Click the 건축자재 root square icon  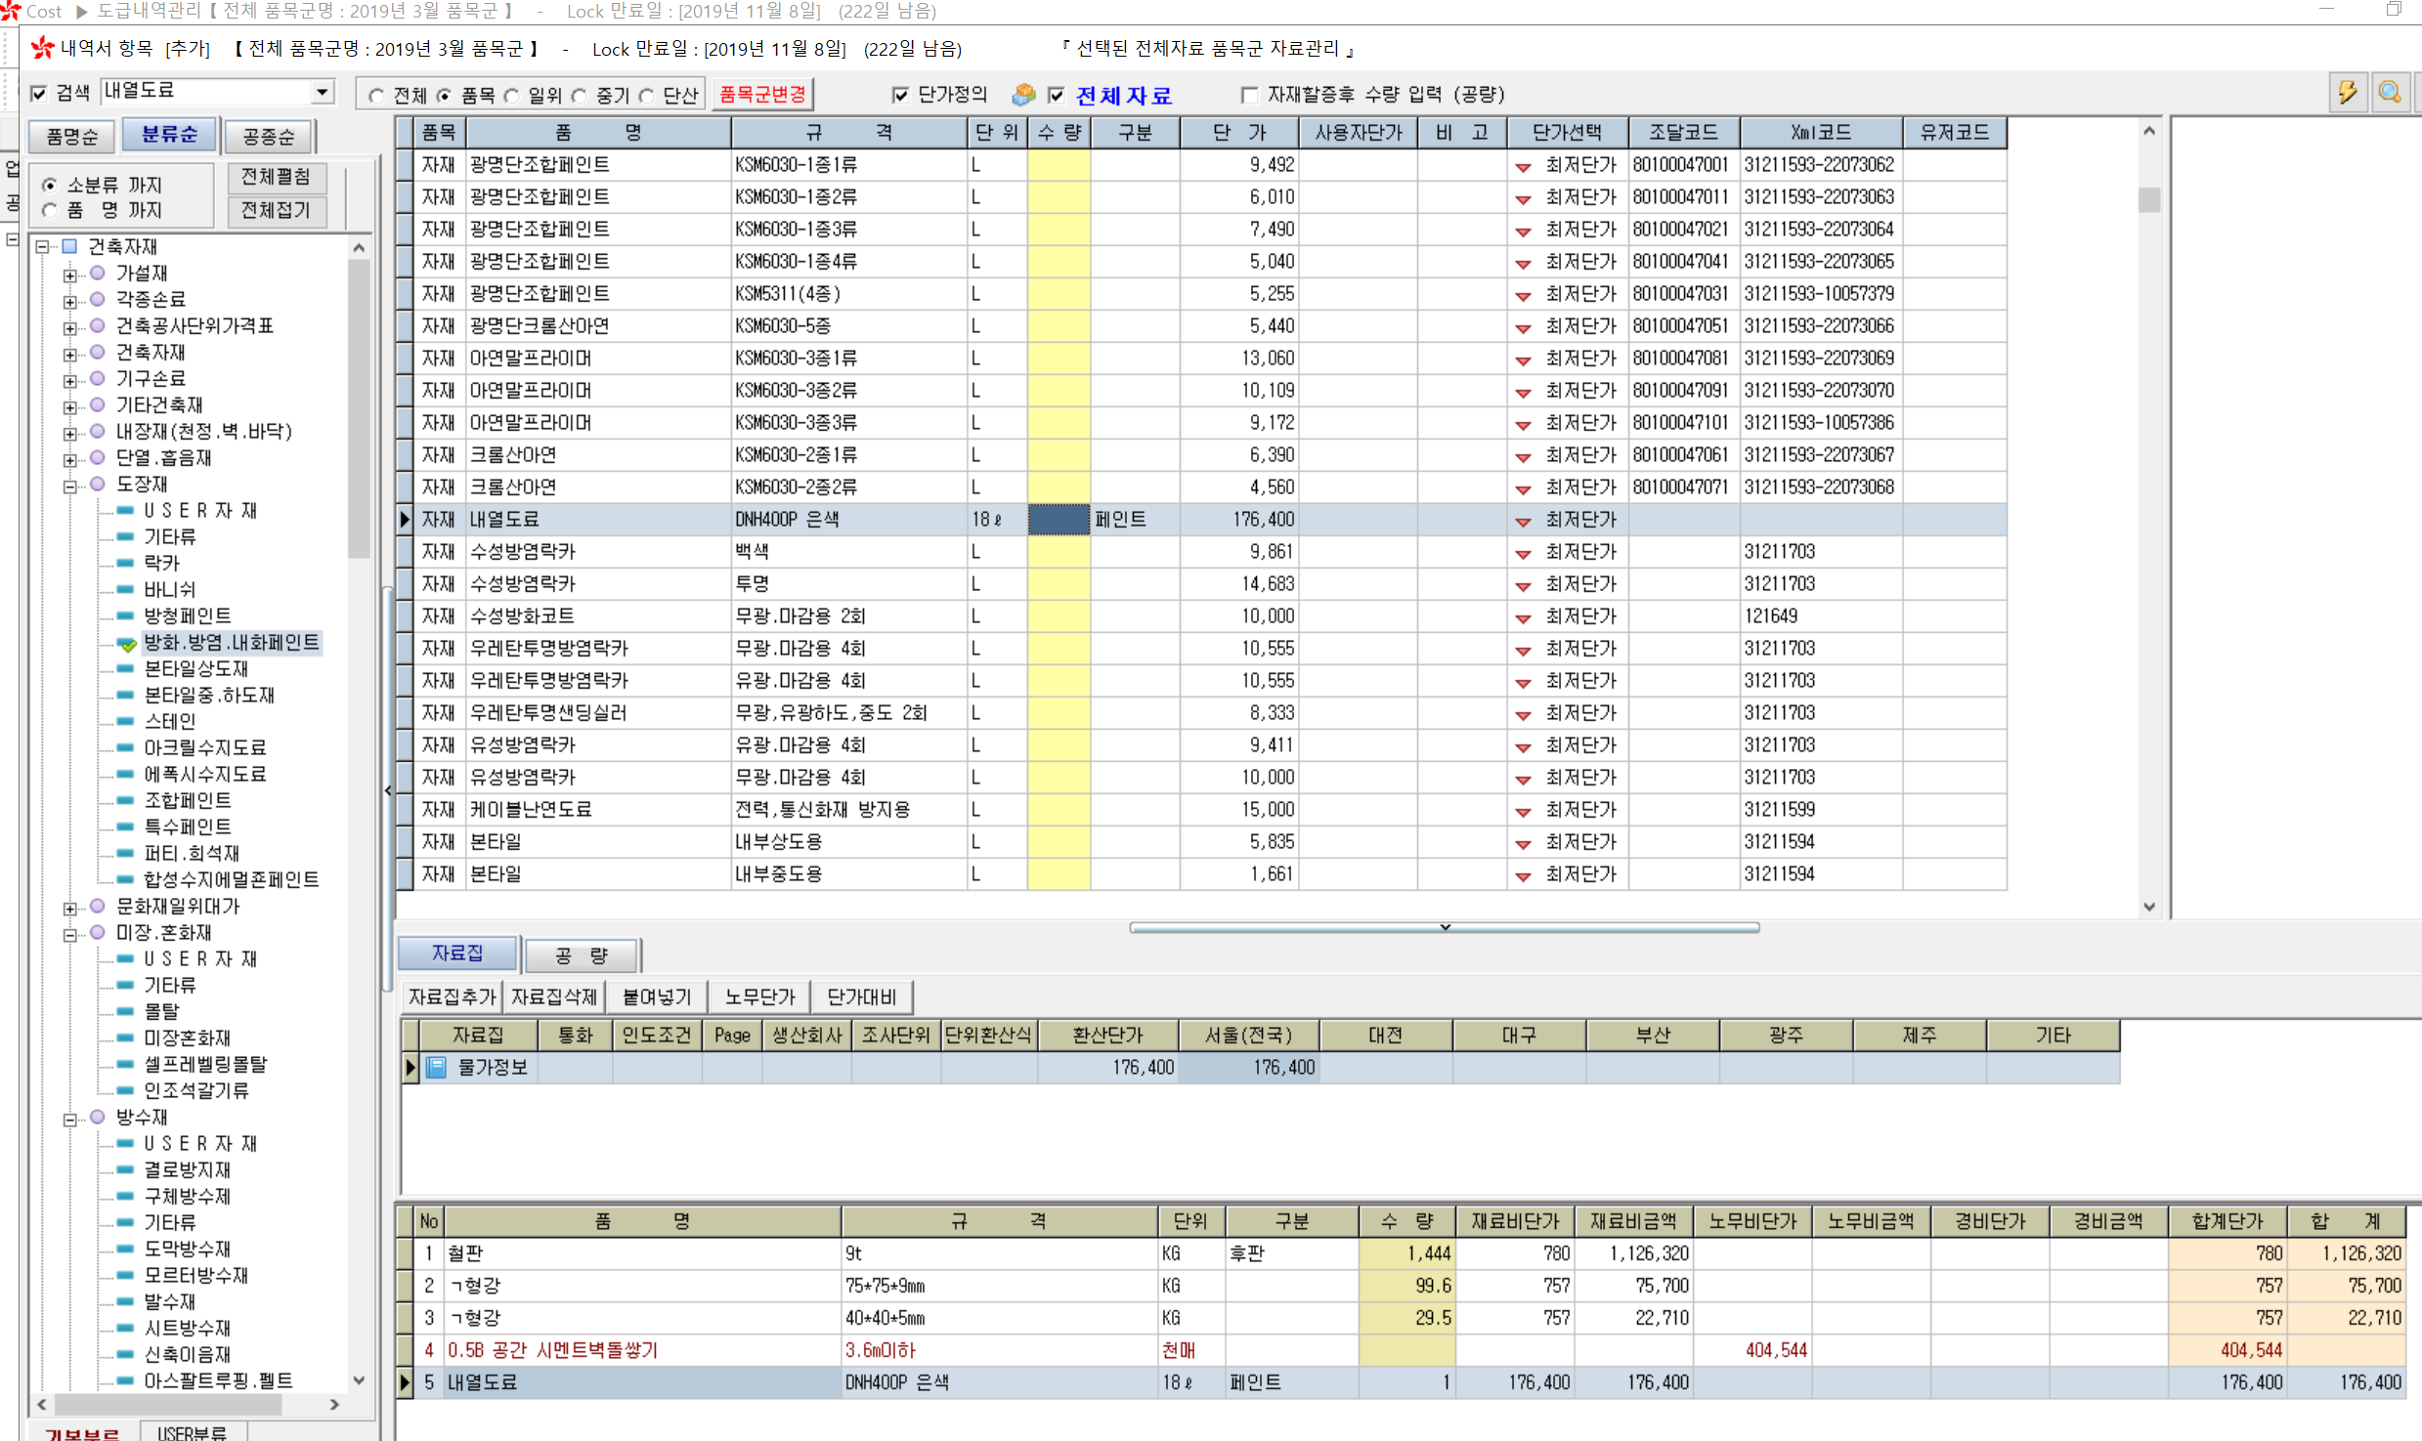(69, 246)
